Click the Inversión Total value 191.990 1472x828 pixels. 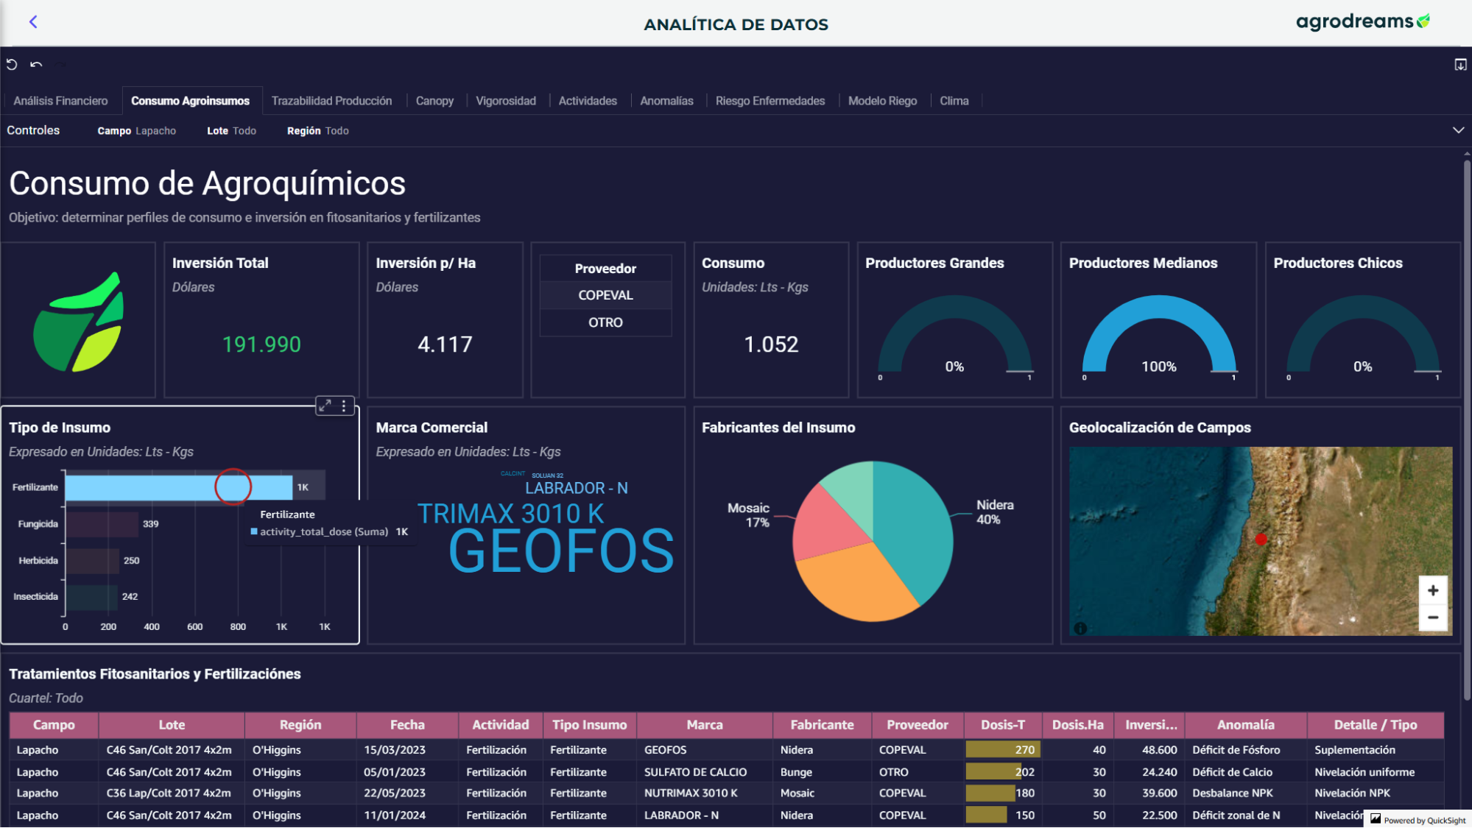pos(261,344)
